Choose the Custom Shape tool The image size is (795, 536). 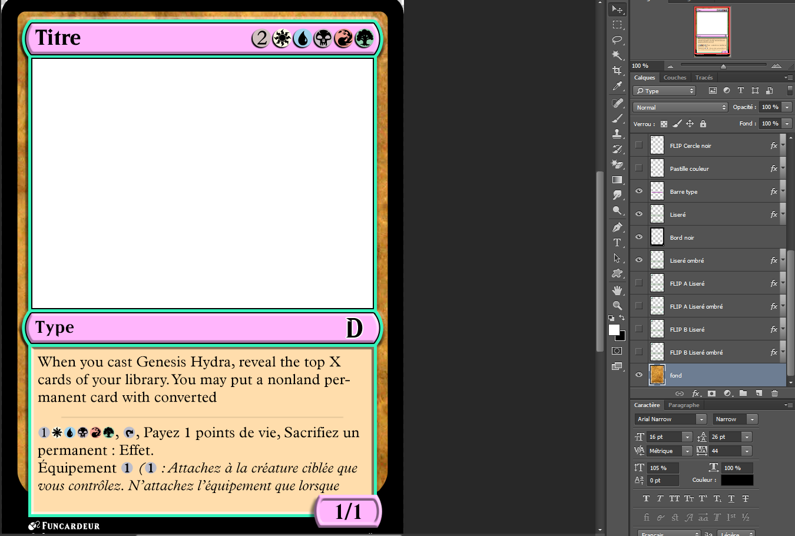coord(617,273)
